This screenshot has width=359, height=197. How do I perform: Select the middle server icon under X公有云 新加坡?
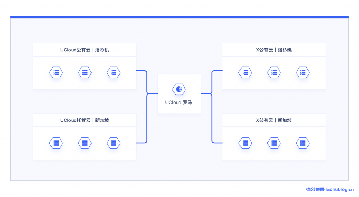point(274,143)
